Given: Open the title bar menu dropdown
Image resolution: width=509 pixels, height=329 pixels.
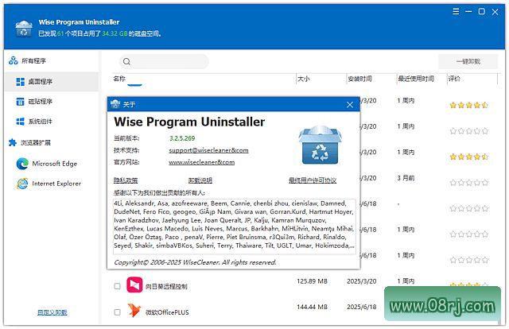Looking at the screenshot, I should point(457,13).
